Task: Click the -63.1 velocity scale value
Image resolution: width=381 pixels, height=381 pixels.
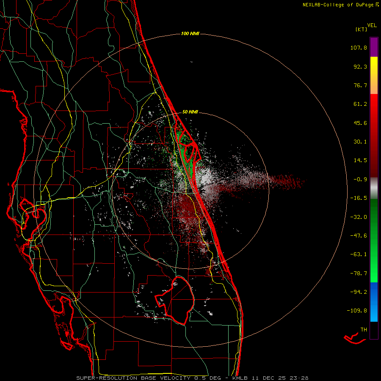Action: click(x=359, y=254)
